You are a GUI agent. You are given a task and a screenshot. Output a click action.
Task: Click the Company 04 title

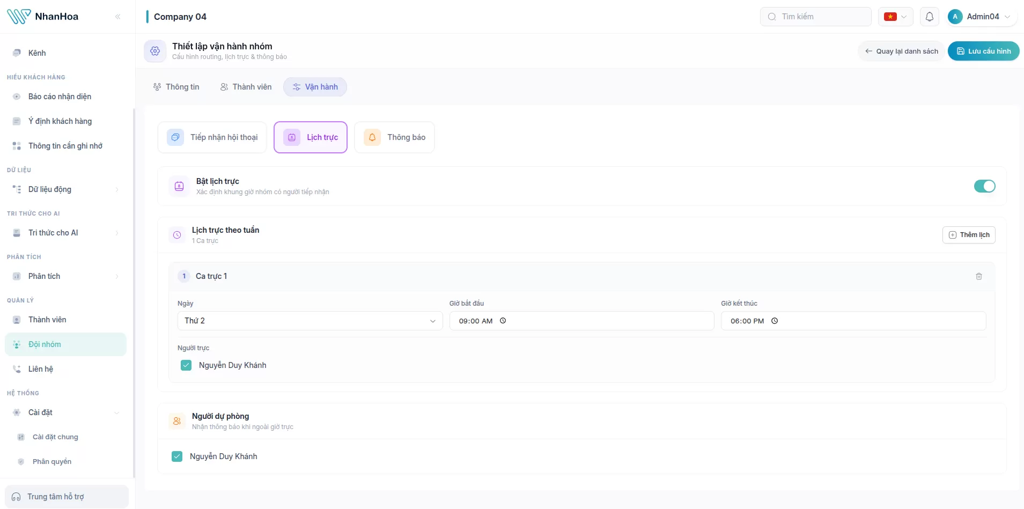pyautogui.click(x=180, y=17)
